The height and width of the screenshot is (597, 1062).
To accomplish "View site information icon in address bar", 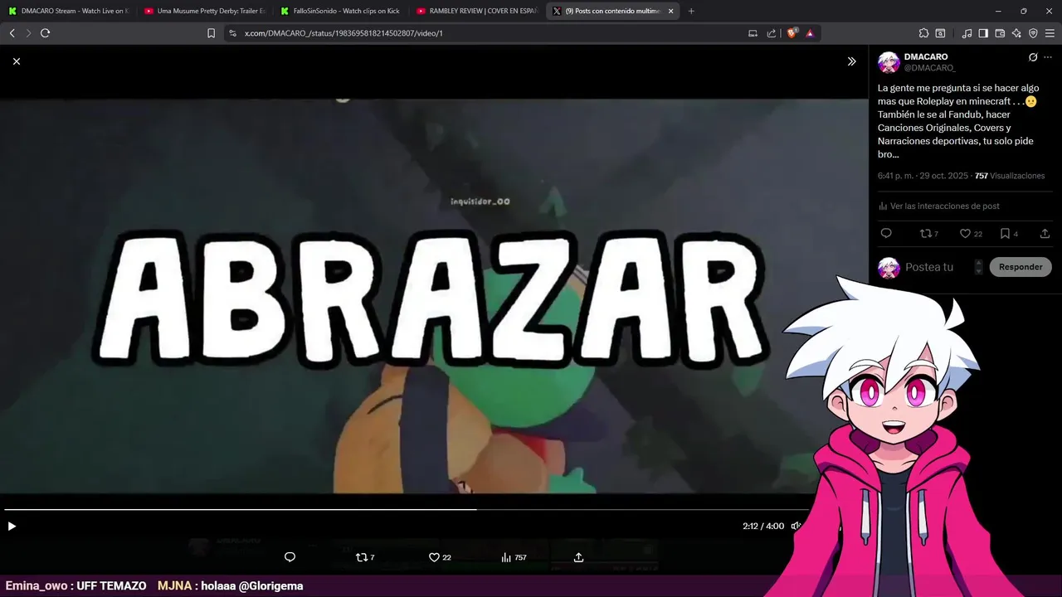I will pos(233,33).
